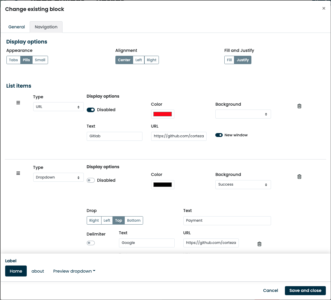Viewport: 331px width, 300px height.
Task: Open empty Background dropdown for Gitlab
Action: [x=243, y=114]
